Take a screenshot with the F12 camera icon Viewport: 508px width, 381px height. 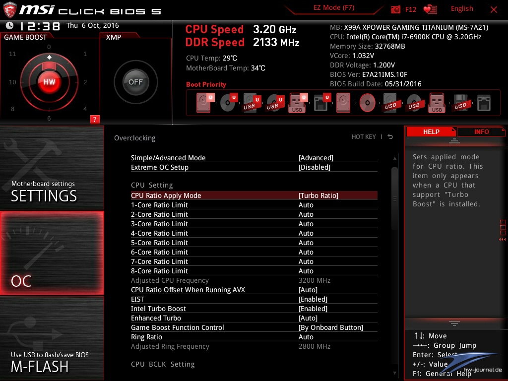coord(395,9)
